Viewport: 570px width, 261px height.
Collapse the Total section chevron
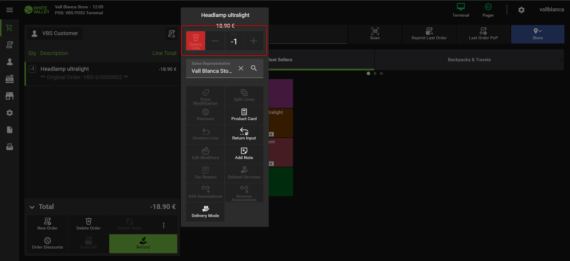coord(32,207)
